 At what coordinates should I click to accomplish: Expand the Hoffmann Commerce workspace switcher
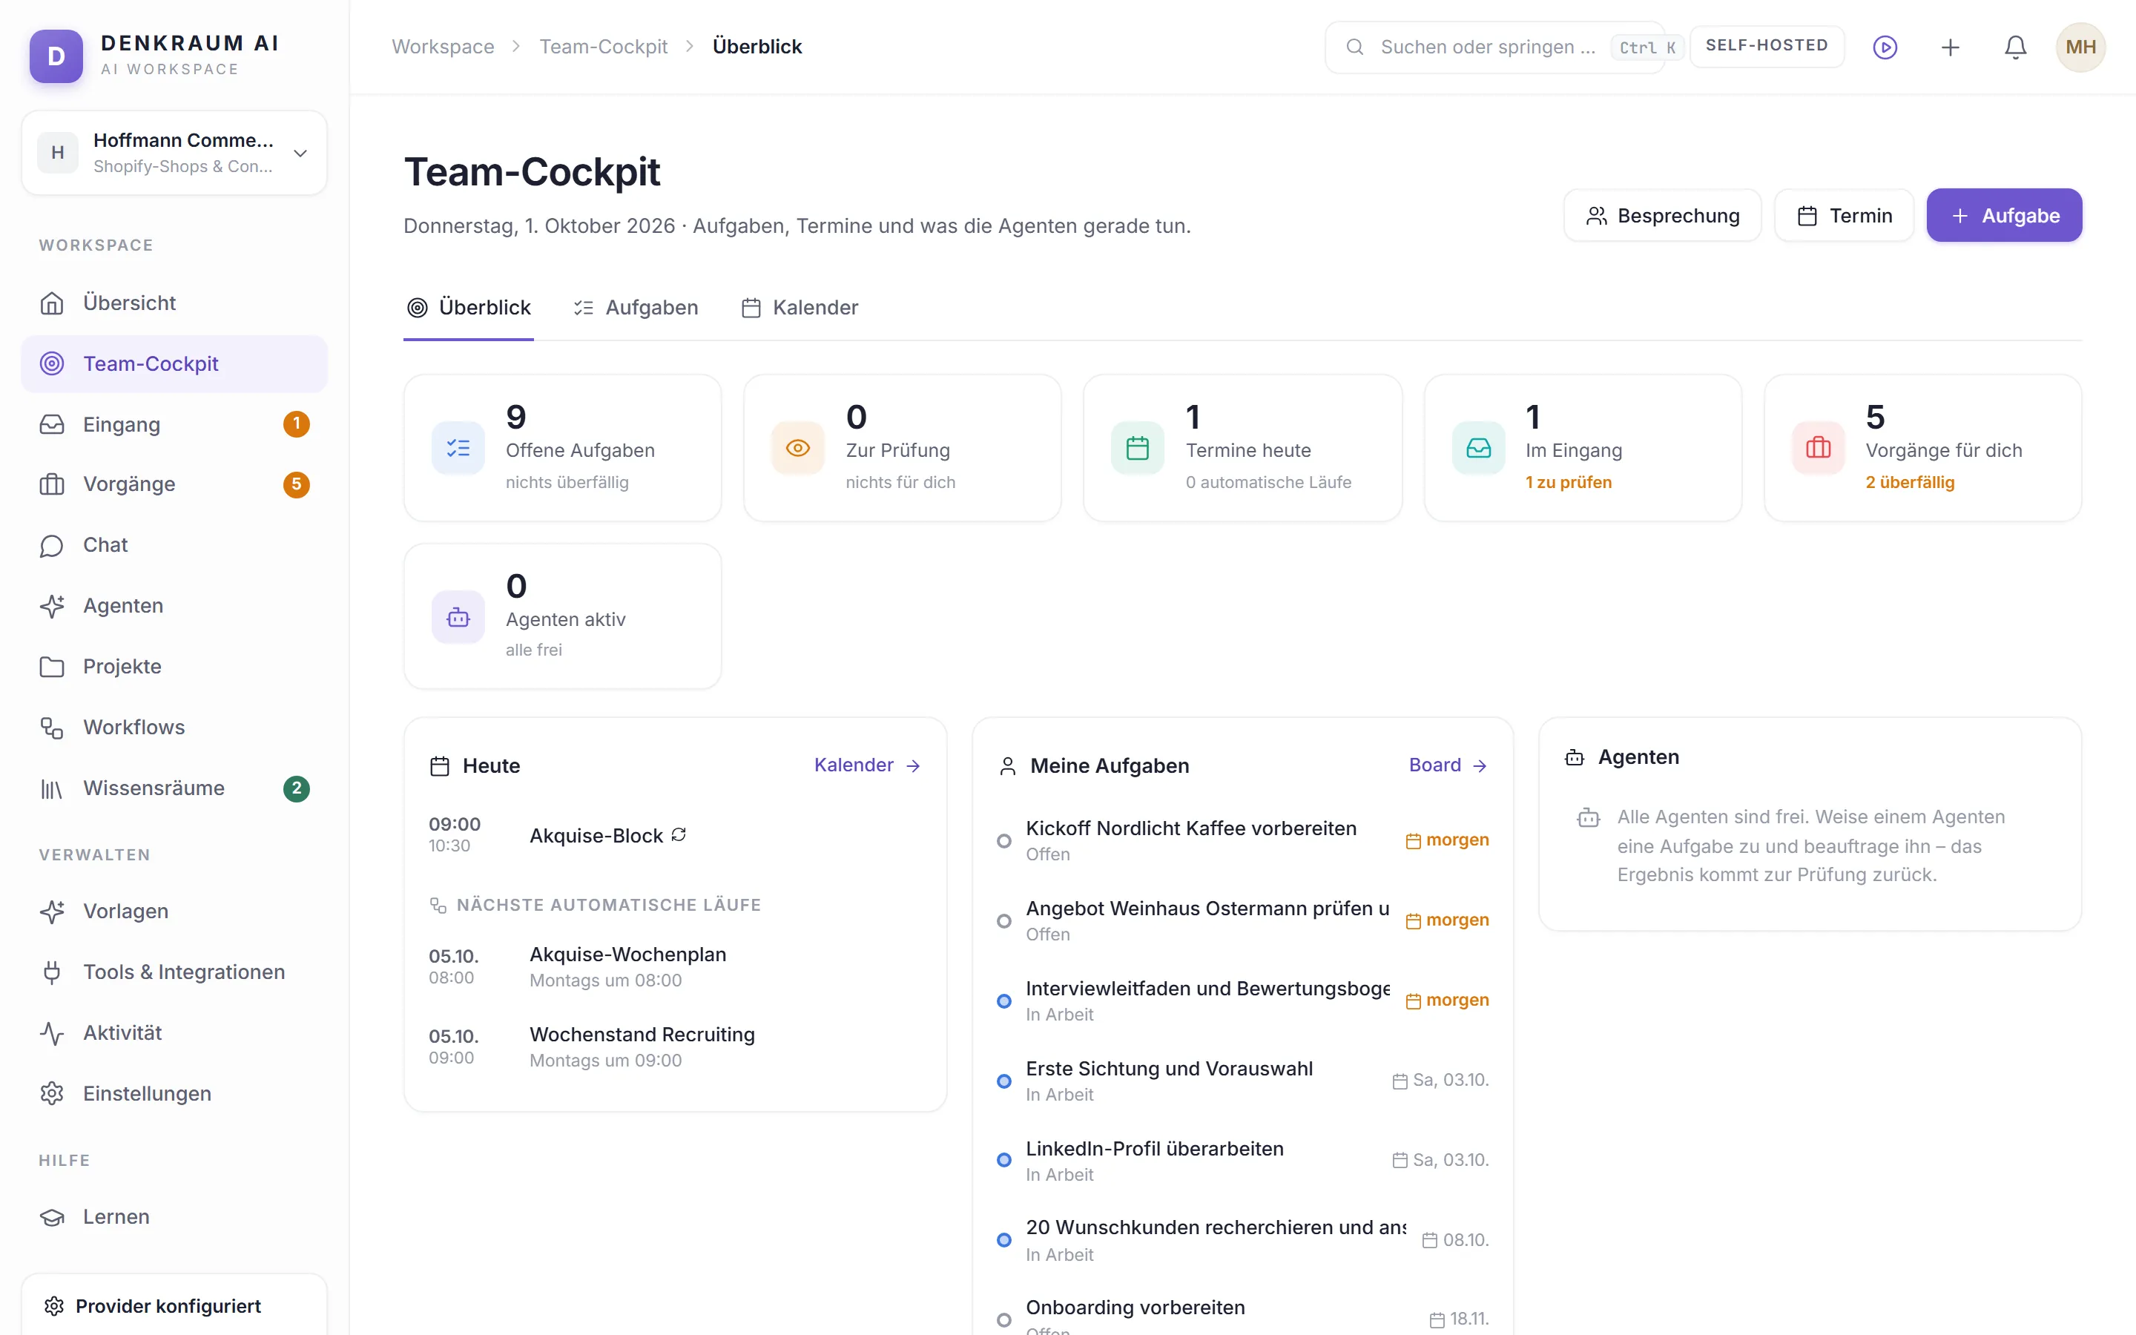(174, 153)
